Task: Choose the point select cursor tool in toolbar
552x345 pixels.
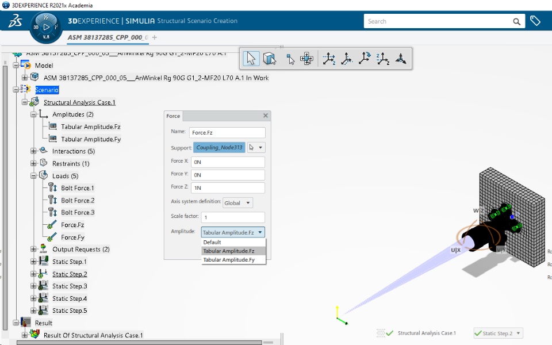Action: 290,59
